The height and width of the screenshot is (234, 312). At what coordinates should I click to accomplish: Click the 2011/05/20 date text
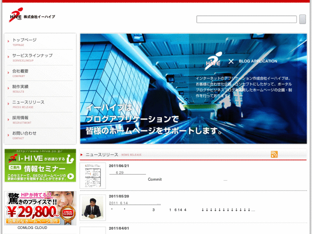(x=119, y=196)
